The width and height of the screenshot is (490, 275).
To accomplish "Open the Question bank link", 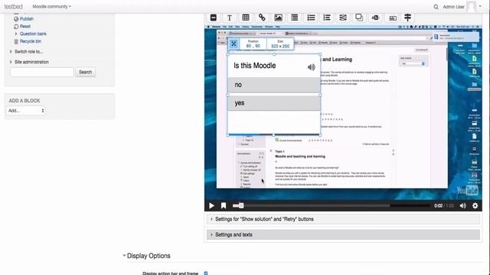I will pyautogui.click(x=33, y=34).
